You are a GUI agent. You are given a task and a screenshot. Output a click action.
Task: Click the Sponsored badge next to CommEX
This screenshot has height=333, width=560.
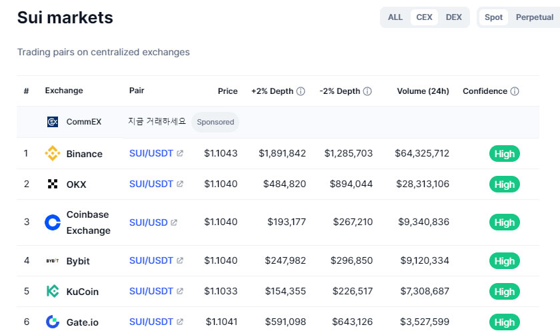coord(215,122)
